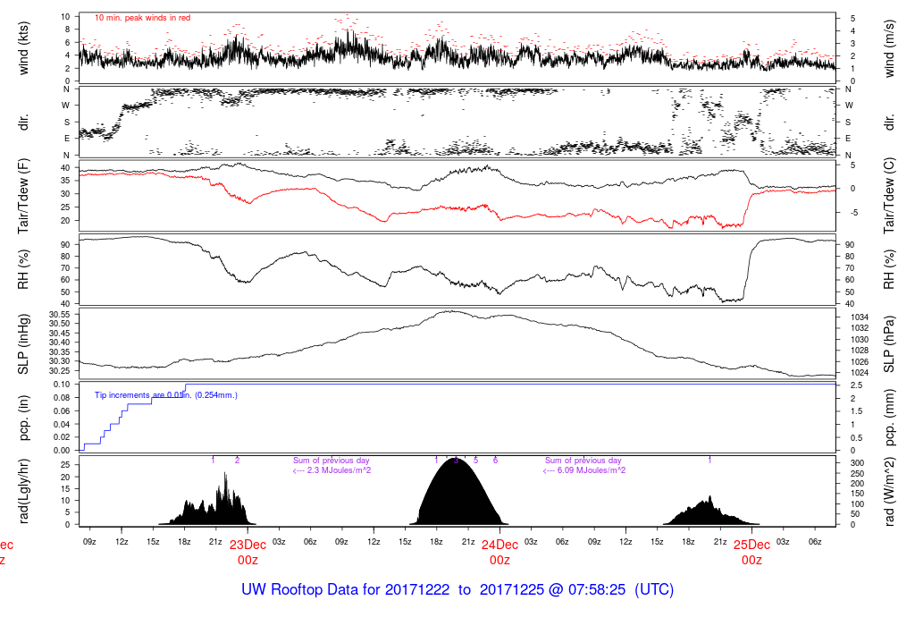Click the "-5" Celsius tick value
This screenshot has width=915, height=626.
coord(853,213)
